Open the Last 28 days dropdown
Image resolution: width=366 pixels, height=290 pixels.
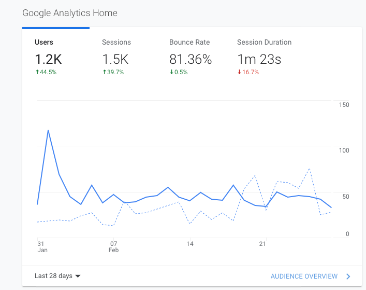(x=57, y=276)
